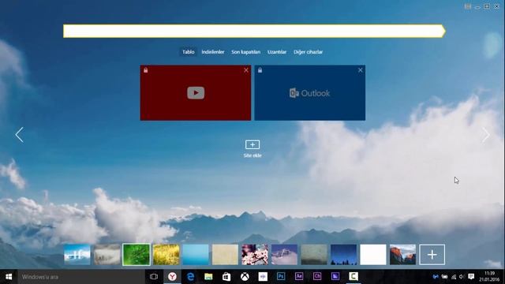This screenshot has width=505, height=284.
Task: Switch to Son kapatılan tab
Action: point(245,52)
